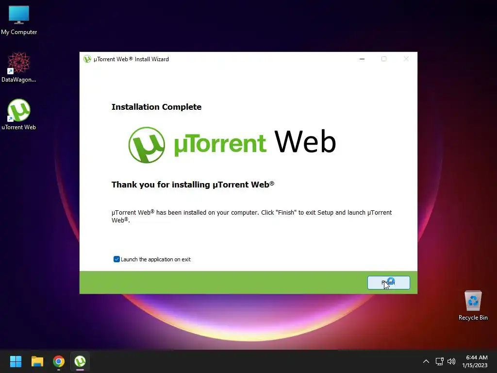Select the Recycle Bin icon

(473, 306)
